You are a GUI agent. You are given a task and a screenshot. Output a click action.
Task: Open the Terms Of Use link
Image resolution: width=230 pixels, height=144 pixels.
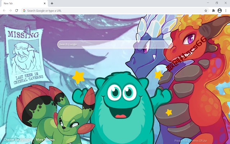[199, 141]
